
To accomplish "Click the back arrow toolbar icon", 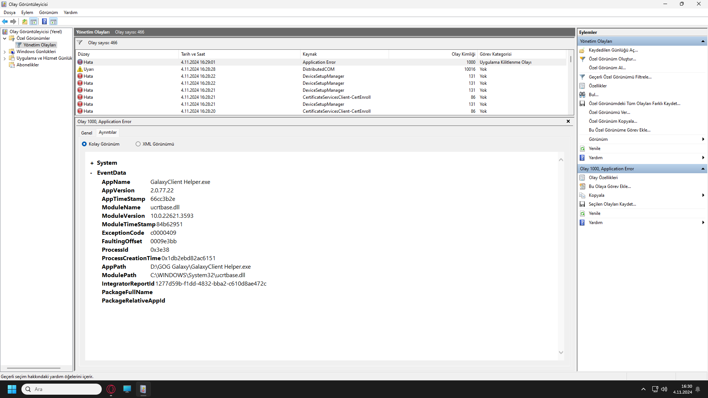I will tap(5, 21).
